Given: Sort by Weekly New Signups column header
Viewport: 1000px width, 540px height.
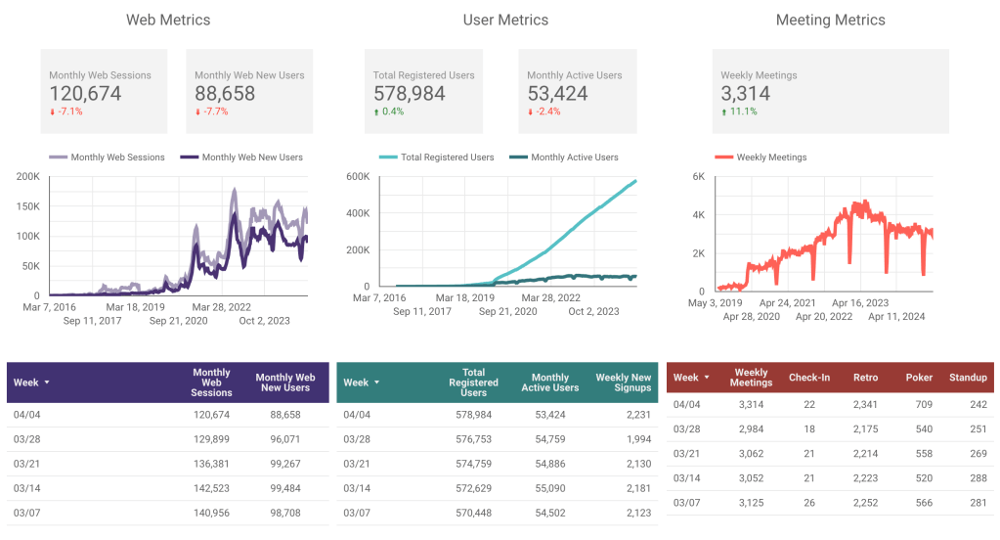Looking at the screenshot, I should point(623,382).
